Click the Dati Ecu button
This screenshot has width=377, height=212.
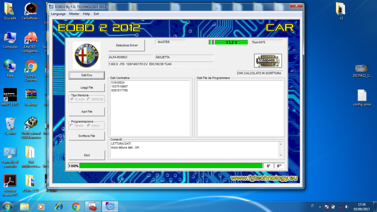pyautogui.click(x=87, y=75)
